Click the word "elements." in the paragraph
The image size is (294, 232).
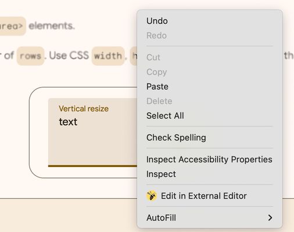pos(52,26)
